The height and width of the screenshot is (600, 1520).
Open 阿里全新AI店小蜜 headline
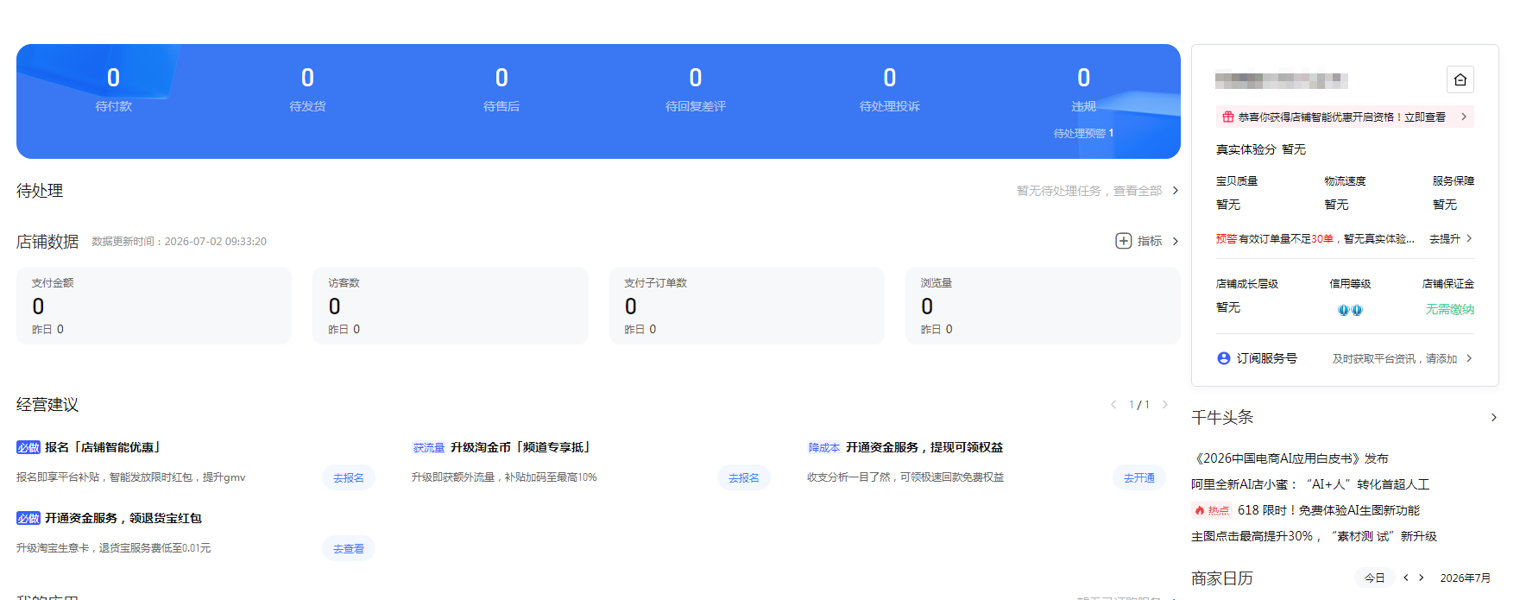point(1310,484)
